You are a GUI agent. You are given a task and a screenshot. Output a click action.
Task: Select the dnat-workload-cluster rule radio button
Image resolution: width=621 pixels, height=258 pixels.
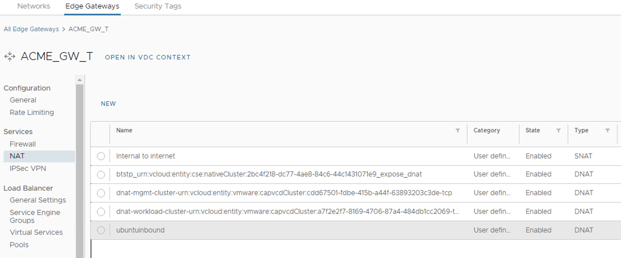click(x=101, y=212)
